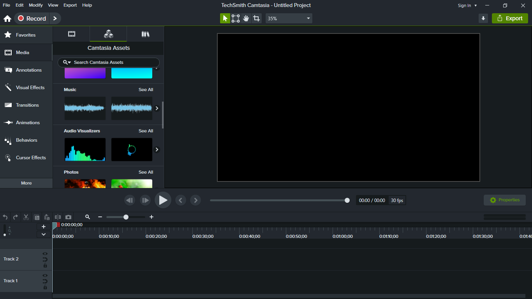Screen dimensions: 532x299
Task: Open the Modify menu
Action: click(x=36, y=5)
